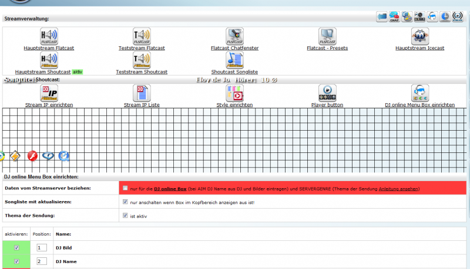Toggle 'Songliste mit aktualisieren' checkbox
470x269 pixels.
(125, 202)
